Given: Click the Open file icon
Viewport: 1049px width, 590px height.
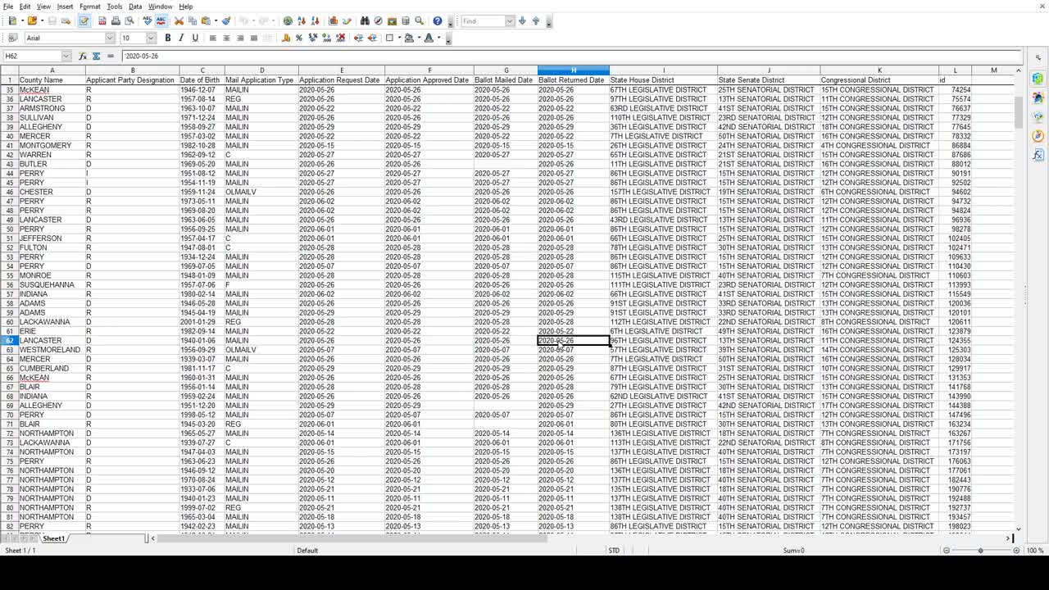Looking at the screenshot, I should click(32, 20).
